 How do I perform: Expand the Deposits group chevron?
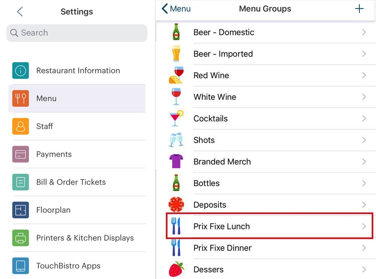click(364, 205)
